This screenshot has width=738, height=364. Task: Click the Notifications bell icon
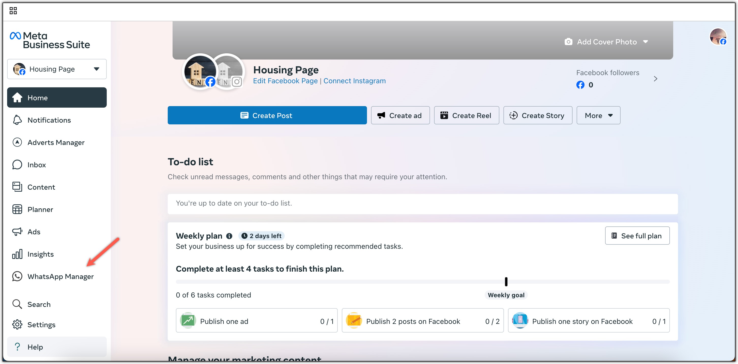(17, 120)
